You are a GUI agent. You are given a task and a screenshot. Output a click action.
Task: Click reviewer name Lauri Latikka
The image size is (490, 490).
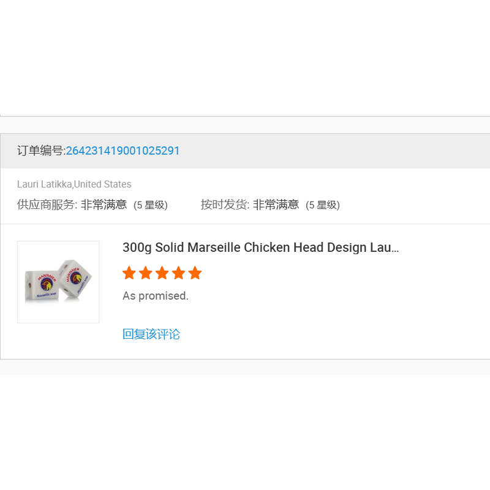pyautogui.click(x=44, y=184)
